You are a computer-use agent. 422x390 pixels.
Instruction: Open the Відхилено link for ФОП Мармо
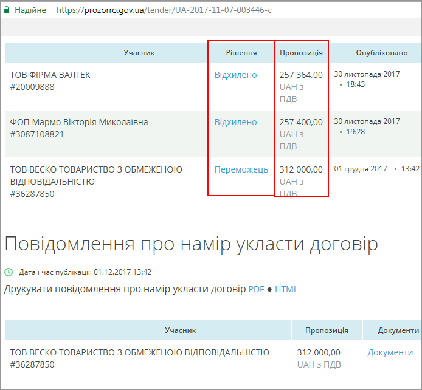[x=235, y=122]
